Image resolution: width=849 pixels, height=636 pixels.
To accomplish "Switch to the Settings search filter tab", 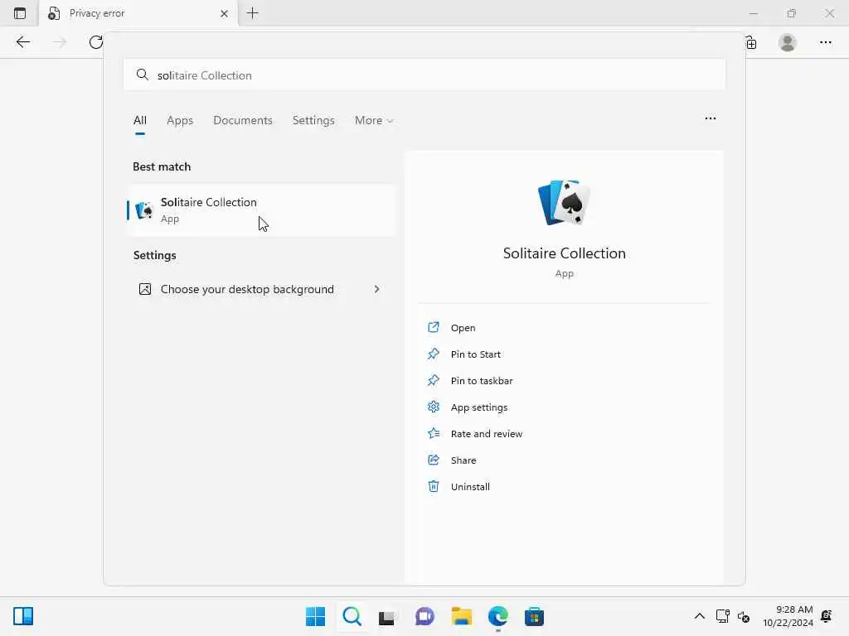I will coord(313,120).
